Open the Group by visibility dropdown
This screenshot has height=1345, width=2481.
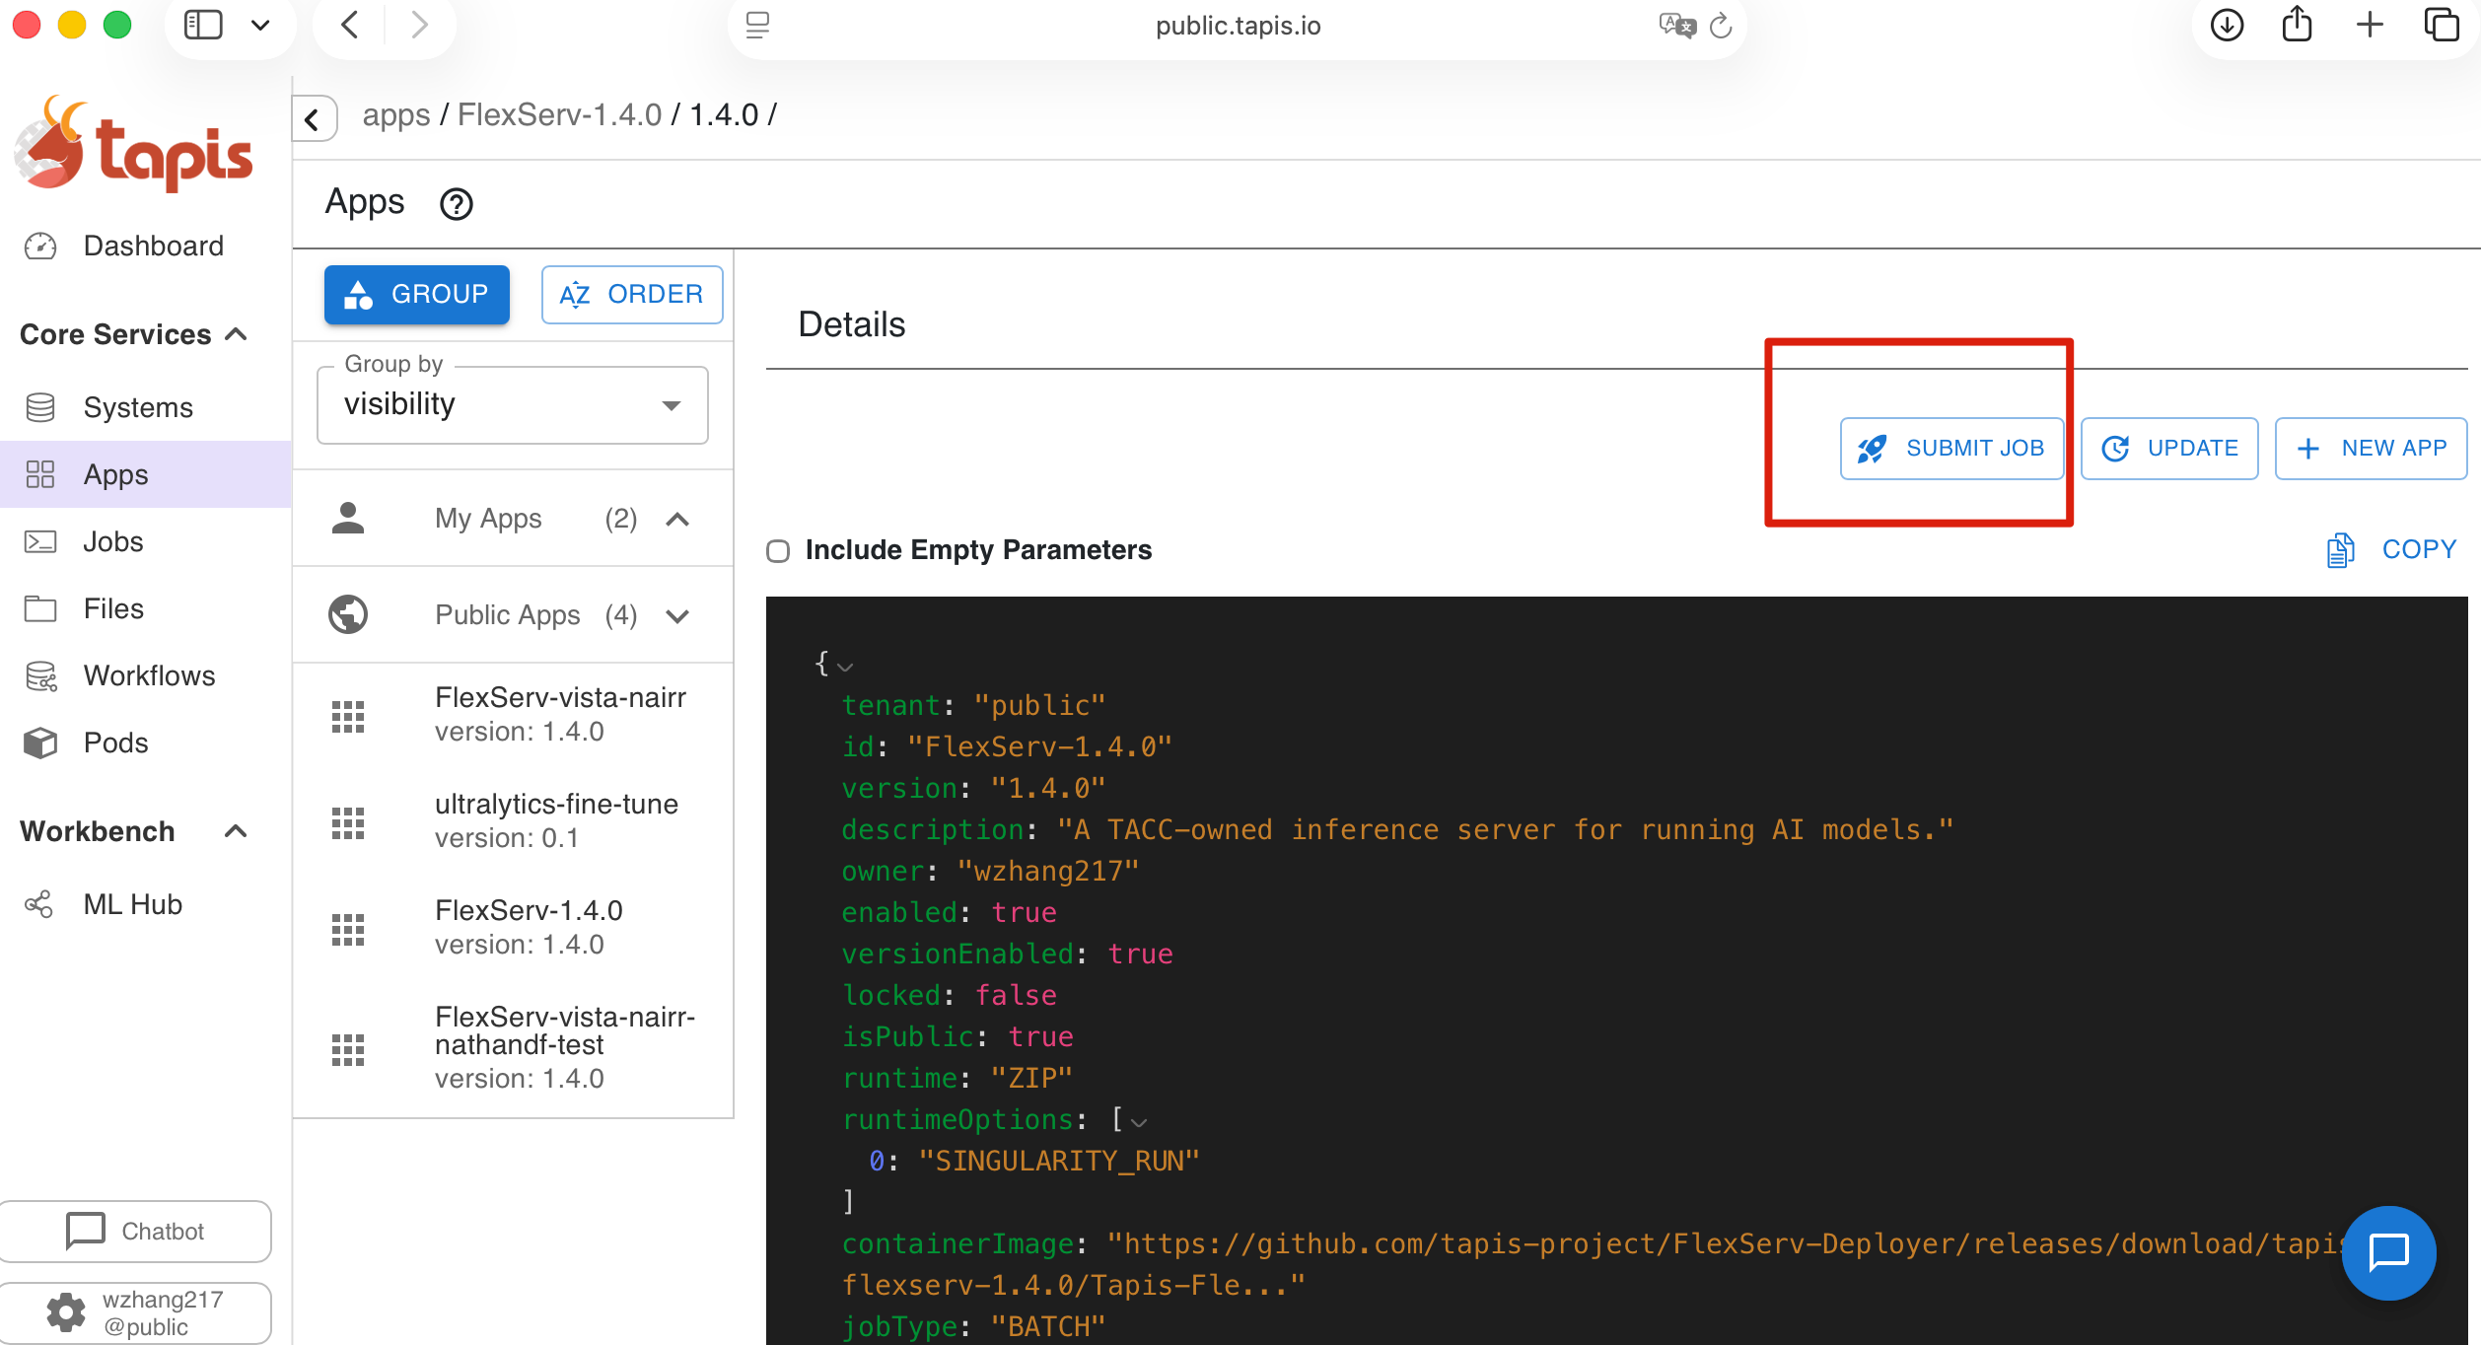tap(513, 405)
